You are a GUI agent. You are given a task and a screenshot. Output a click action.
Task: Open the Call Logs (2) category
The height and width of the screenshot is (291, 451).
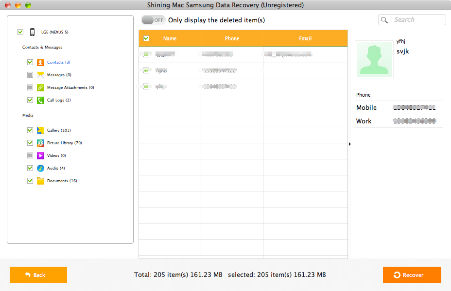click(x=59, y=100)
